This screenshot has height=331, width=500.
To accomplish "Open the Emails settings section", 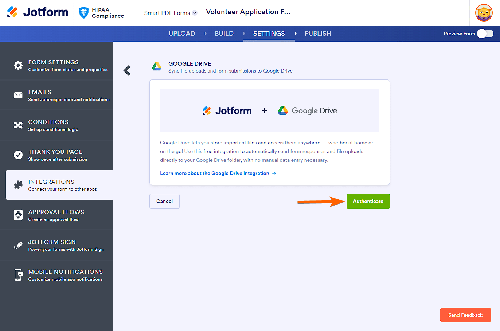I will point(56,95).
